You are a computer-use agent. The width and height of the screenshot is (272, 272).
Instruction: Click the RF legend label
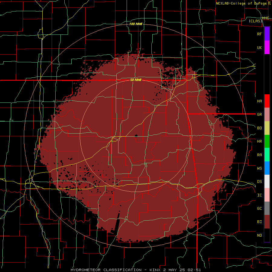click(259, 34)
